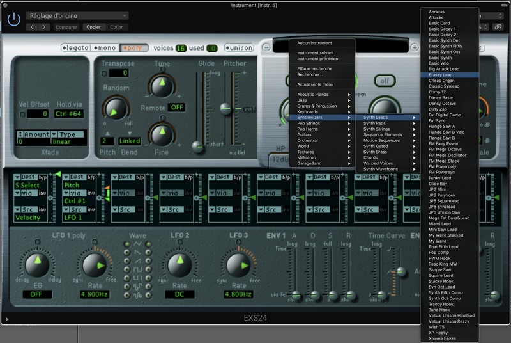Open the Hold via Ctrl #64 menu

click(x=70, y=114)
